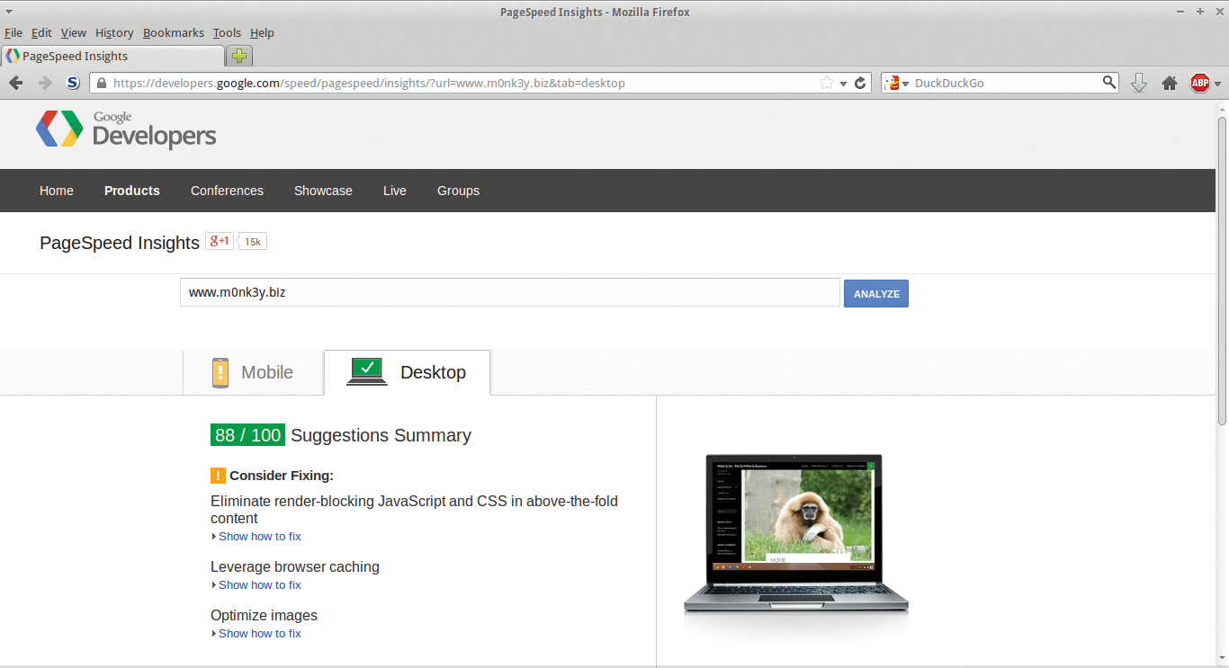This screenshot has height=668, width=1229.
Task: Expand Show how to fix under render-blocking JavaScript
Action: coord(259,536)
